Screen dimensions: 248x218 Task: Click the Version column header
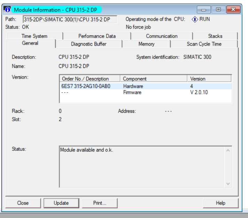pyautogui.click(x=209, y=79)
